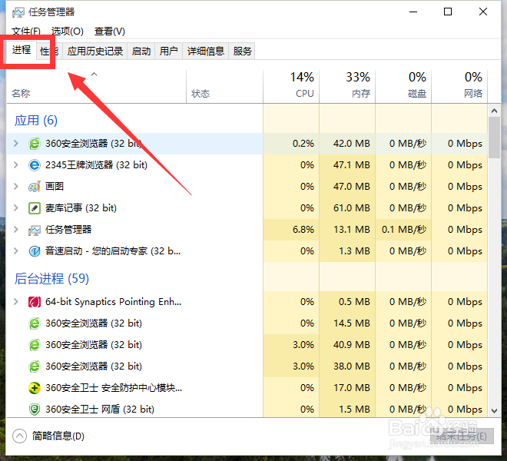Switch to the 性能 tab
507x461 pixels.
(x=49, y=51)
